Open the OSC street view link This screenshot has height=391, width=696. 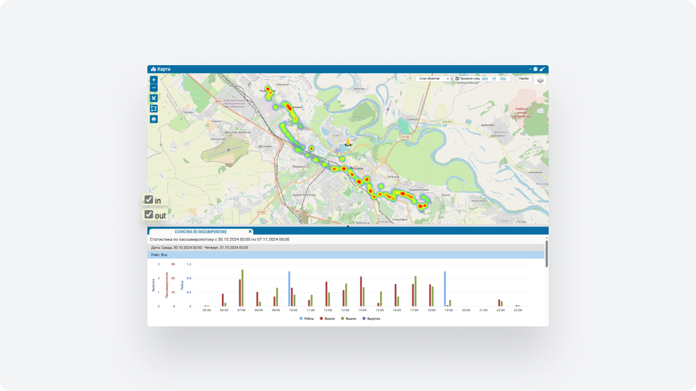[x=503, y=79]
